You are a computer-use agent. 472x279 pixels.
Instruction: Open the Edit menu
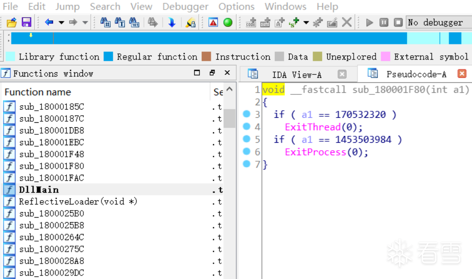pyautogui.click(x=37, y=6)
